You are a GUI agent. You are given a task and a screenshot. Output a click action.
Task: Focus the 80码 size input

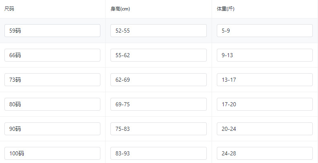click(52, 104)
